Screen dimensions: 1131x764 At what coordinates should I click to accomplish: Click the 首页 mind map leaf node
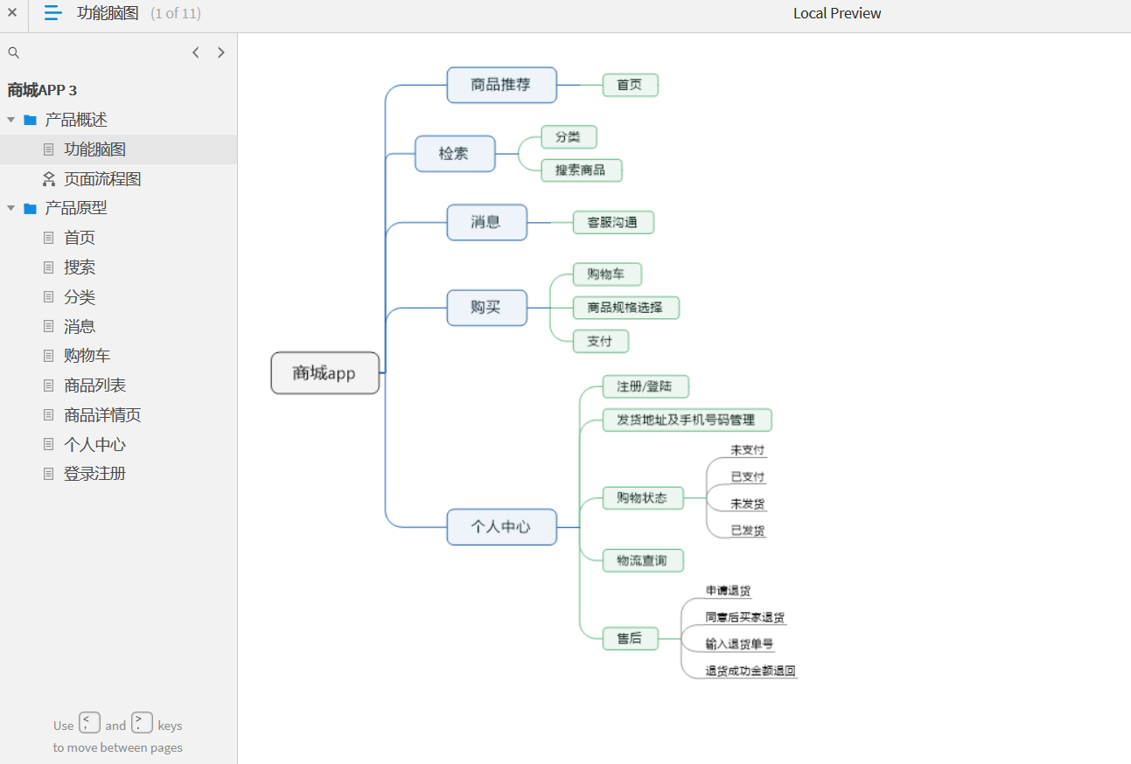click(631, 85)
